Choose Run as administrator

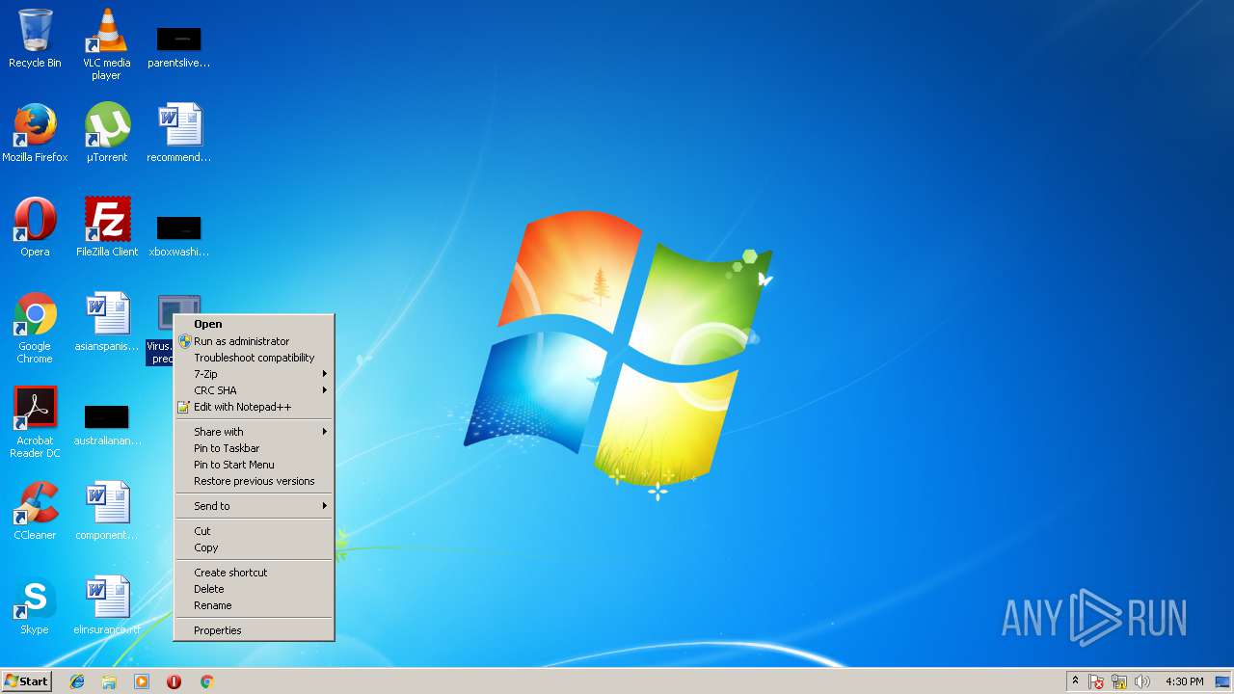[255, 341]
